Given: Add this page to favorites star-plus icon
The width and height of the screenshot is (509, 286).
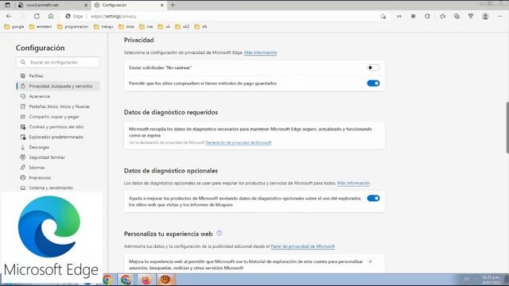Looking at the screenshot, I should [x=383, y=16].
